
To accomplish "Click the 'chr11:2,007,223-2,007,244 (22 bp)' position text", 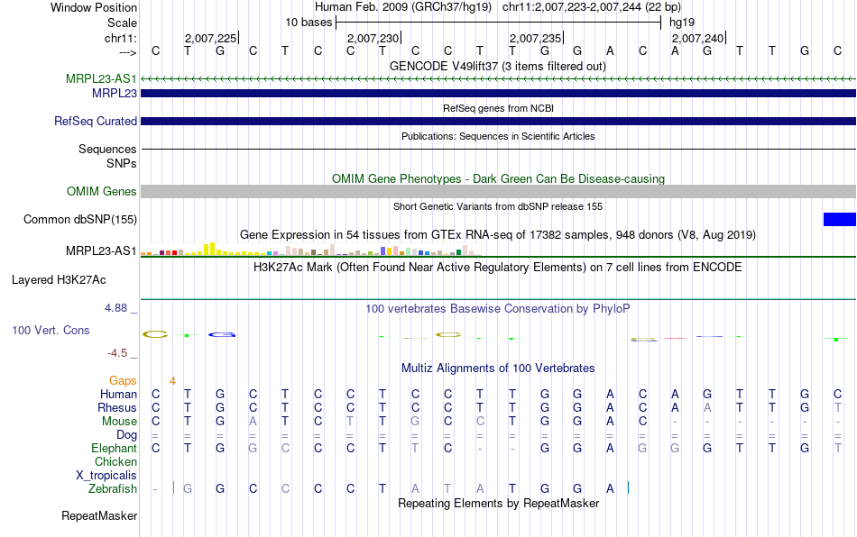I will (592, 7).
